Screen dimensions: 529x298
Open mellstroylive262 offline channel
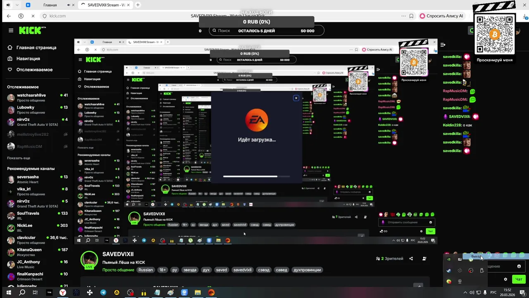pos(37,135)
